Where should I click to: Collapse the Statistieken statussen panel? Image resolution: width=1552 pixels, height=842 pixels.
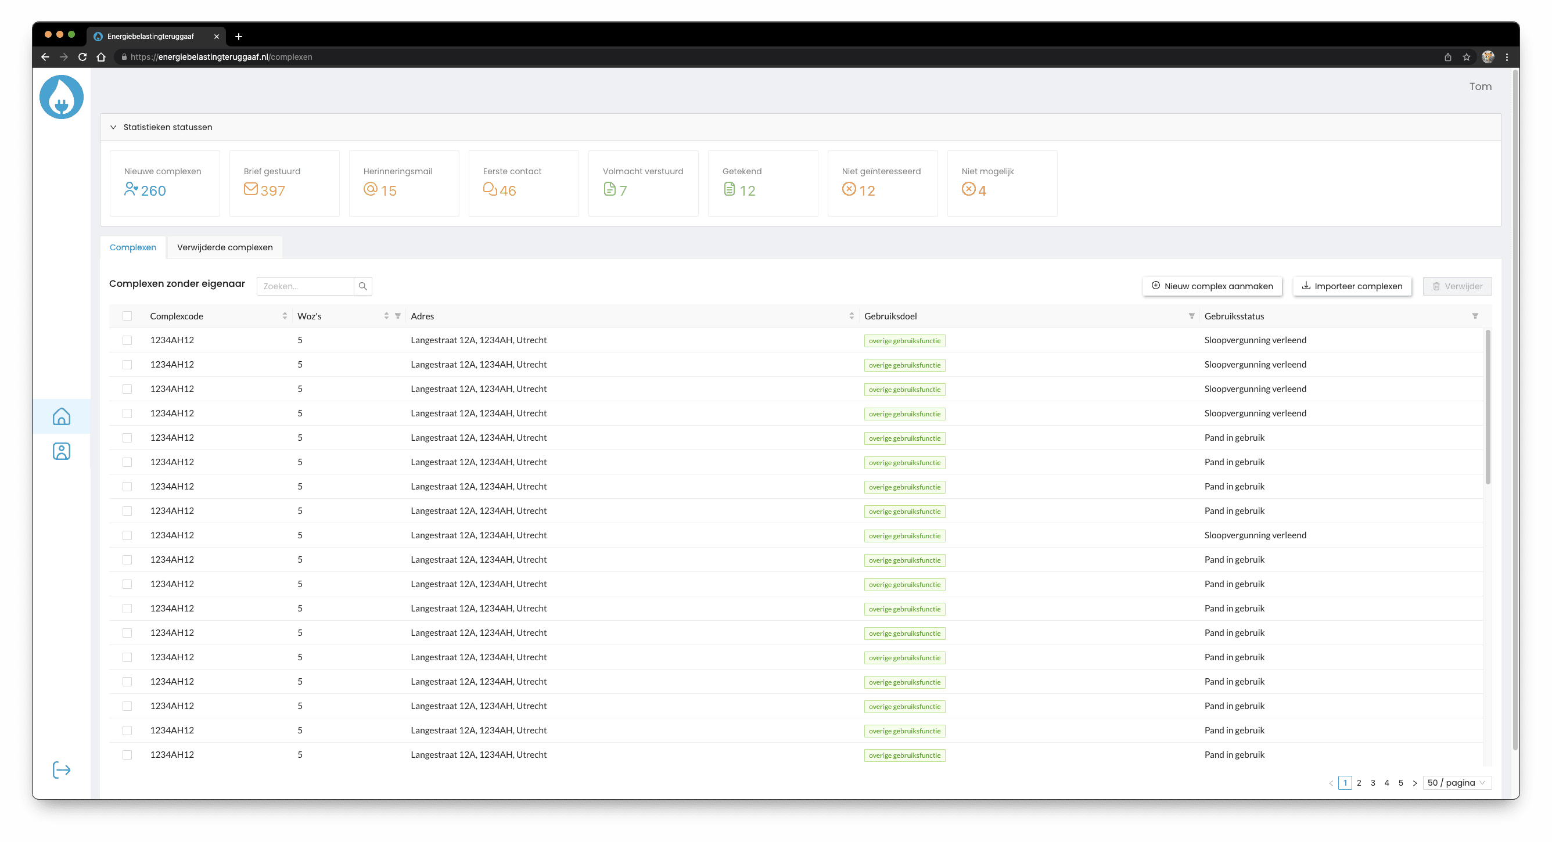pyautogui.click(x=113, y=127)
